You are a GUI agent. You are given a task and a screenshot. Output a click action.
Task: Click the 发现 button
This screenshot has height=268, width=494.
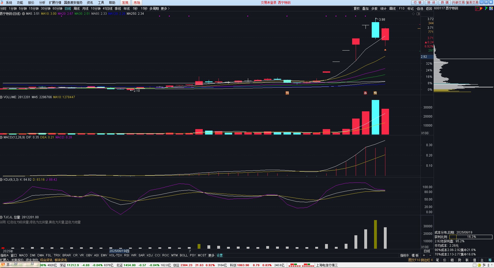click(x=125, y=3)
